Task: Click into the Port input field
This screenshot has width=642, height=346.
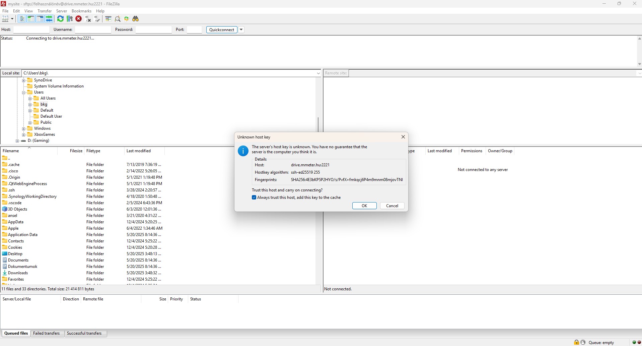Action: coord(194,30)
